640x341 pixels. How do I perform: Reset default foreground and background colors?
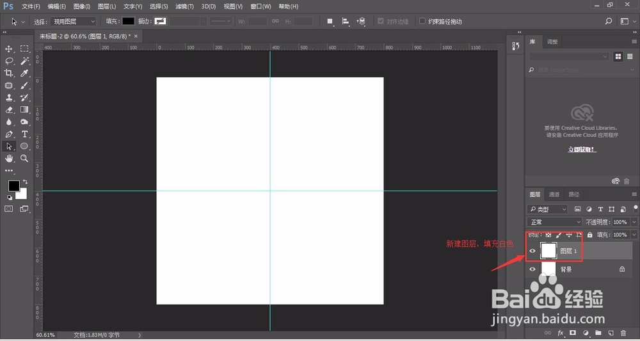coord(10,198)
